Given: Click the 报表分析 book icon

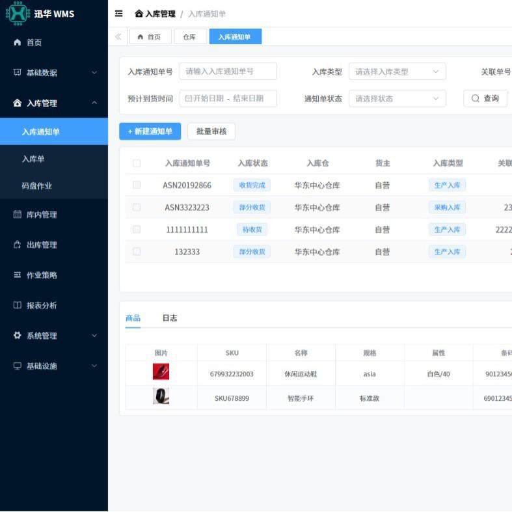Looking at the screenshot, I should [18, 305].
